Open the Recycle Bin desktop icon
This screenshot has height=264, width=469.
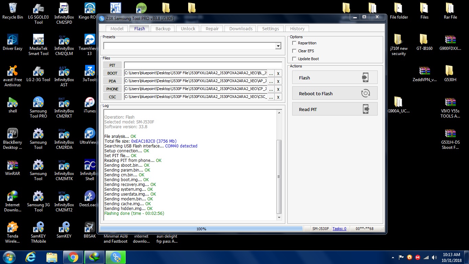coord(13,11)
